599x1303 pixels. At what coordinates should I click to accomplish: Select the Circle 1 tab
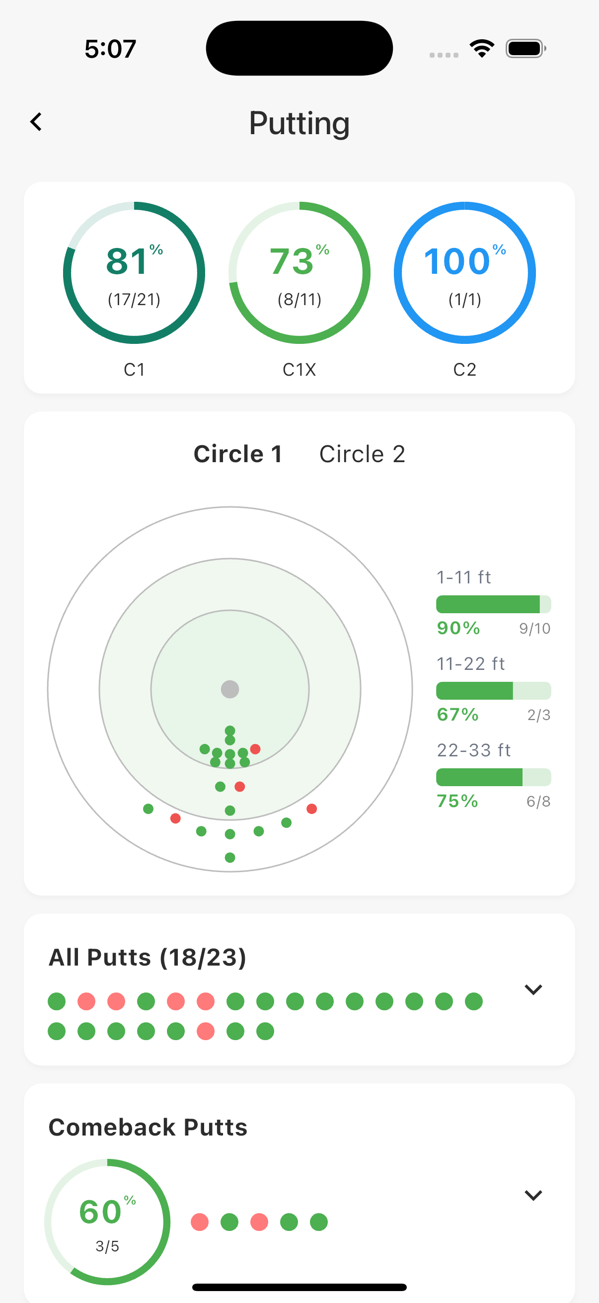[x=237, y=454]
